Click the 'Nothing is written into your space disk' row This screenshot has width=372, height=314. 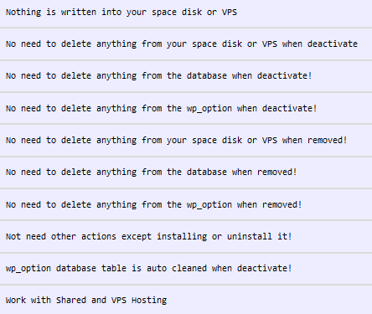coord(186,13)
